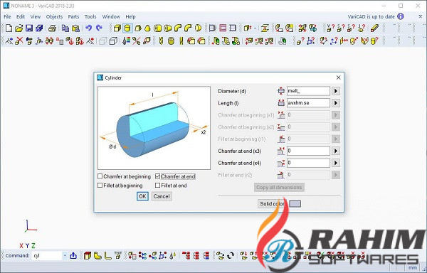Click the Chamfer at end (x3) input field
The width and height of the screenshot is (427, 273).
click(x=308, y=151)
